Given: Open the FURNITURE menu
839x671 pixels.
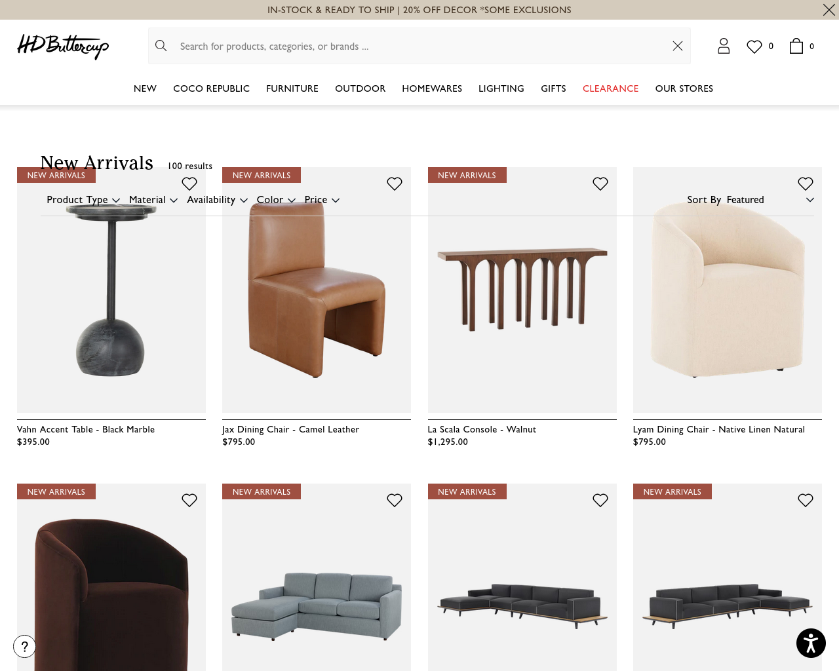Looking at the screenshot, I should pyautogui.click(x=292, y=88).
